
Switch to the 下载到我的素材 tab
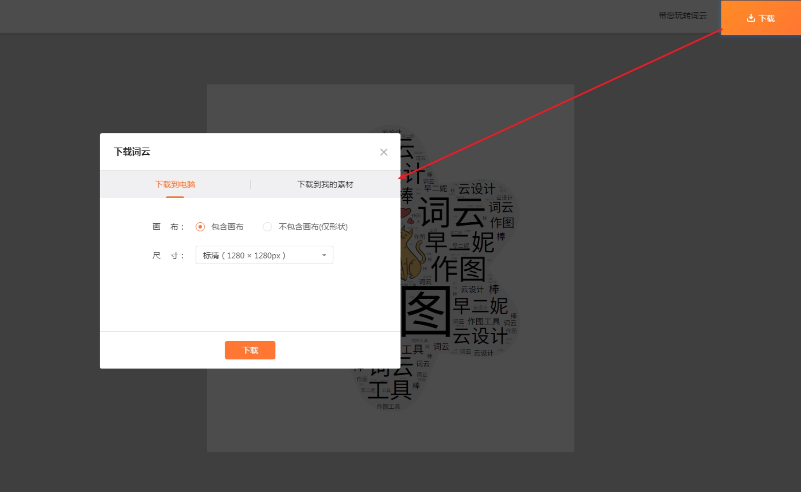[x=326, y=184]
